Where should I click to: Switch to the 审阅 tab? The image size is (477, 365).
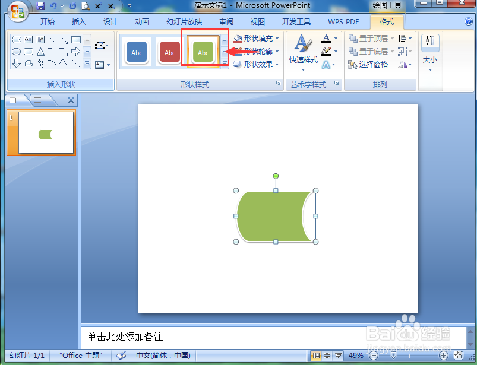tap(226, 21)
